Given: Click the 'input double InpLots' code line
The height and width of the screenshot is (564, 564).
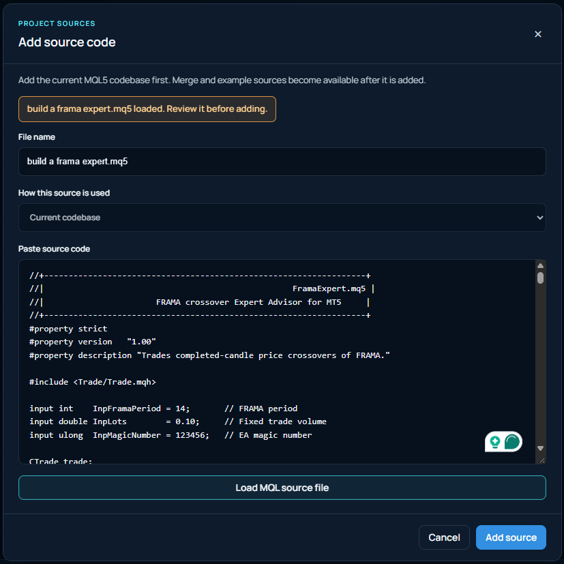Looking at the screenshot, I should pos(178,421).
